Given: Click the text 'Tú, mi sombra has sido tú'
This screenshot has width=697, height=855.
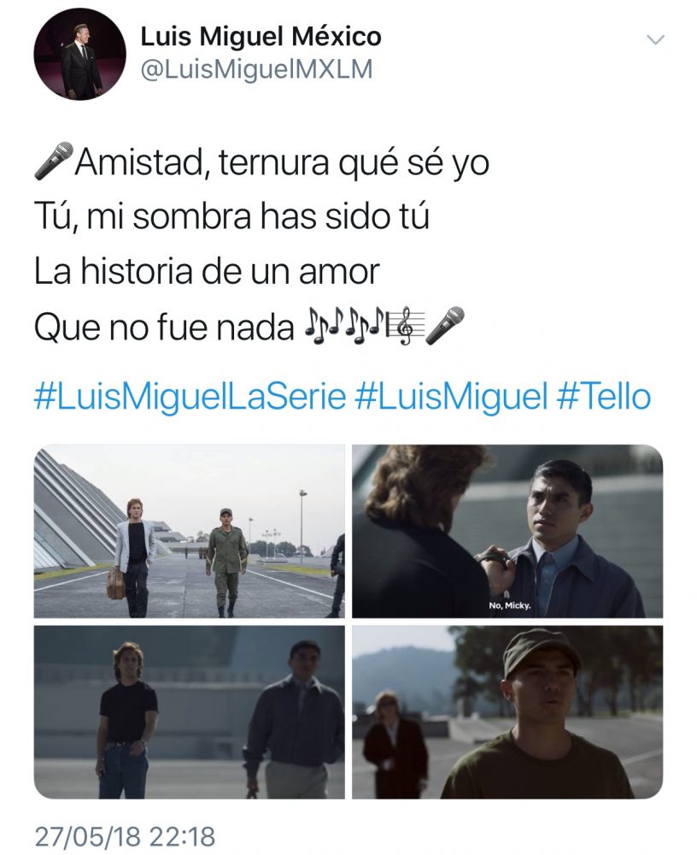Looking at the screenshot, I should [231, 216].
